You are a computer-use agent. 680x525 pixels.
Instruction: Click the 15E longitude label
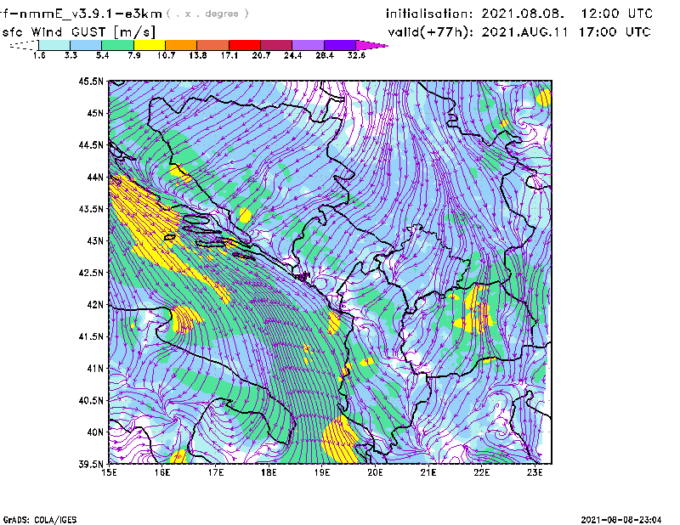(x=109, y=472)
